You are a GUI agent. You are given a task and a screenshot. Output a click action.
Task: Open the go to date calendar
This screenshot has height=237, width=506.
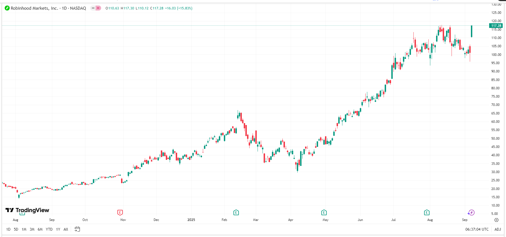(77, 229)
